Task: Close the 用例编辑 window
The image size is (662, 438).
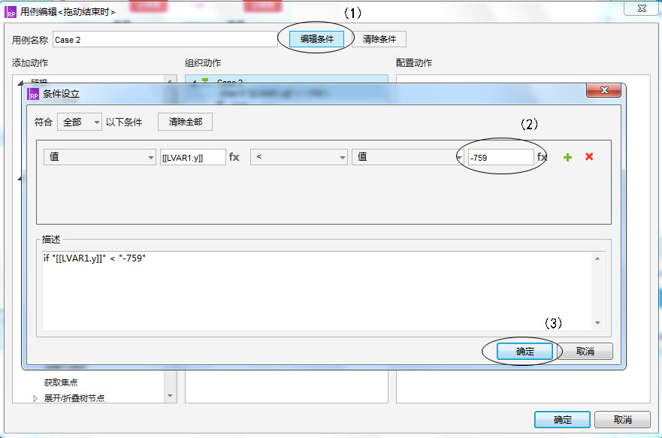Action: click(642, 8)
